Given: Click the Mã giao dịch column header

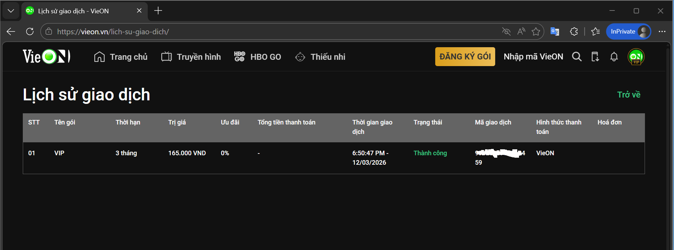Looking at the screenshot, I should tap(493, 122).
